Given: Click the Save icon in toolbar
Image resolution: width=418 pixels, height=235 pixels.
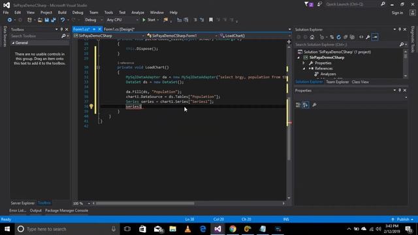Looking at the screenshot, I should coord(46,20).
